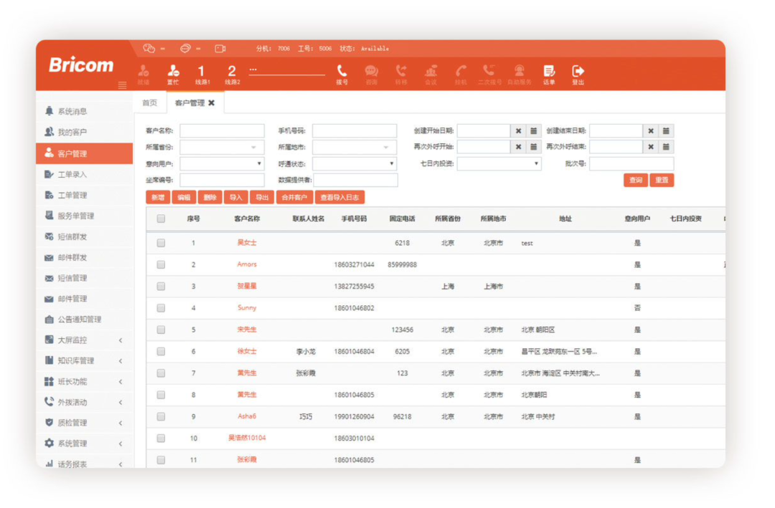Tick the checkbox for row 2 Amors

click(x=161, y=264)
